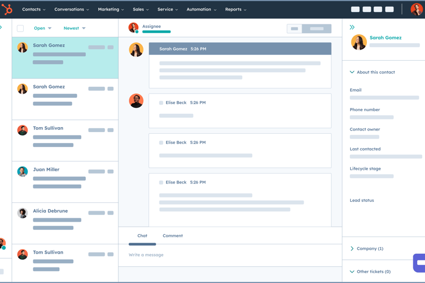Screen dimensions: 425x283
Task: Click the second toggle segment in thread header
Action: (x=317, y=29)
